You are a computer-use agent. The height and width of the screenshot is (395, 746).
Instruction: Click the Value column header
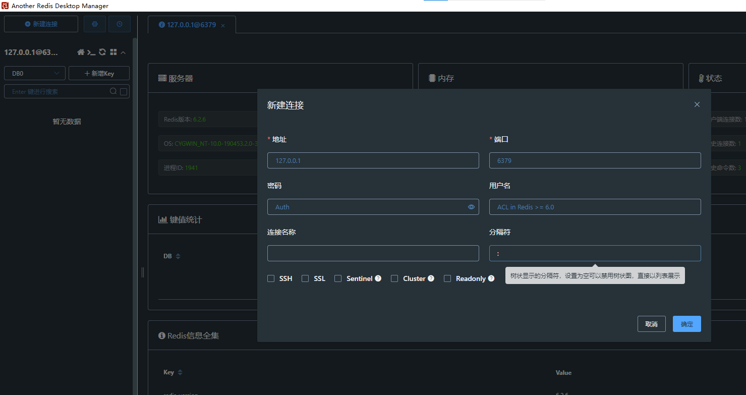tap(563, 372)
